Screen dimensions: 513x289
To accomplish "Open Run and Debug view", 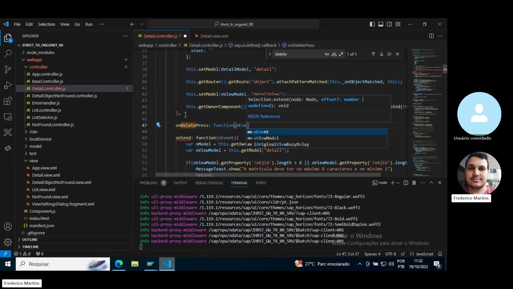I will click(x=8, y=85).
